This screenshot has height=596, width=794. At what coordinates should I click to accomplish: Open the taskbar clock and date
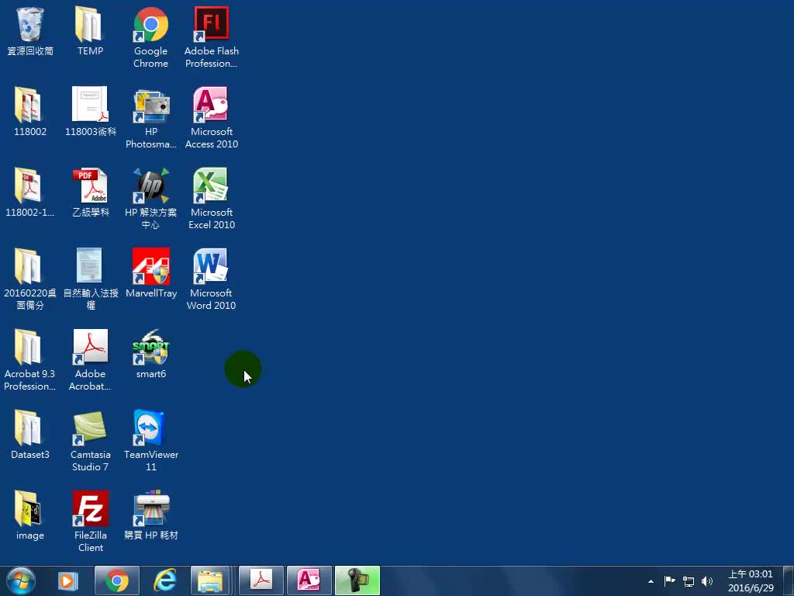point(751,581)
